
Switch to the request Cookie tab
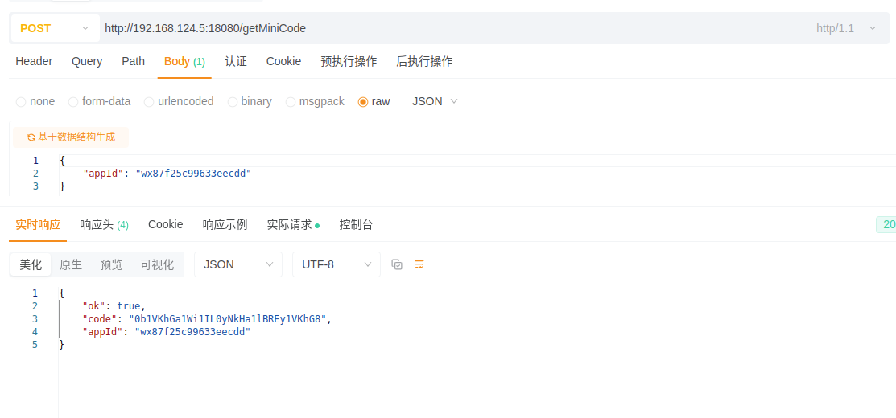[283, 62]
